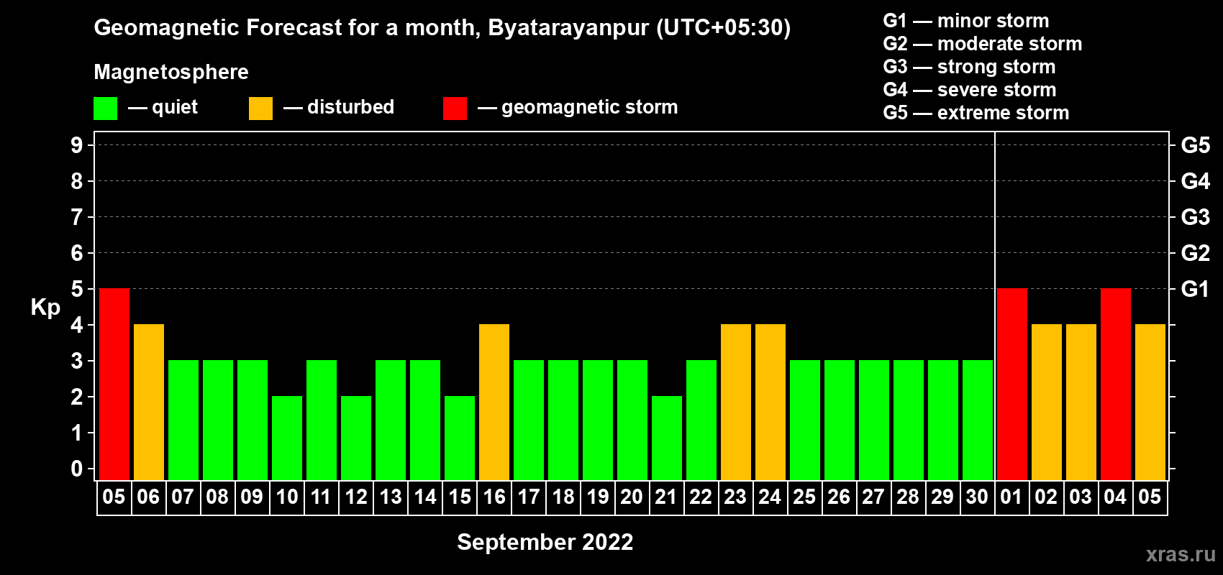Click the number 9 on Kp axis
This screenshot has height=575, width=1223.
point(77,145)
